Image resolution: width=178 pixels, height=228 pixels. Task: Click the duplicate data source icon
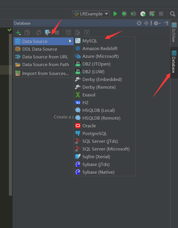(27, 33)
